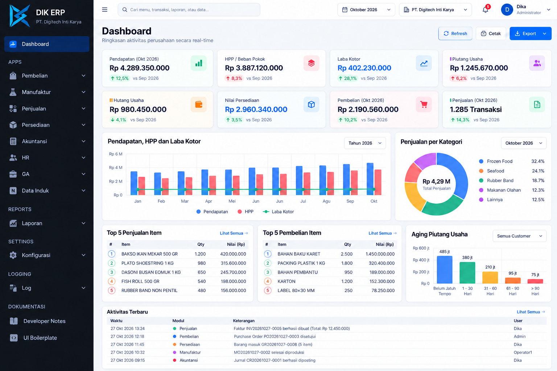Viewport: 557px width, 371px height.
Task: Click the Konfigurasi gear icon
Action: [13, 255]
